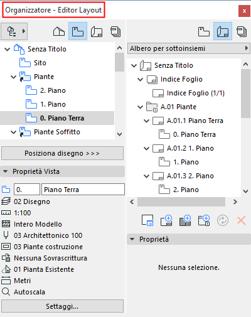Click renovation filter icon '01 Pianta Esistente'
This screenshot has width=251, height=317.
click(6, 269)
